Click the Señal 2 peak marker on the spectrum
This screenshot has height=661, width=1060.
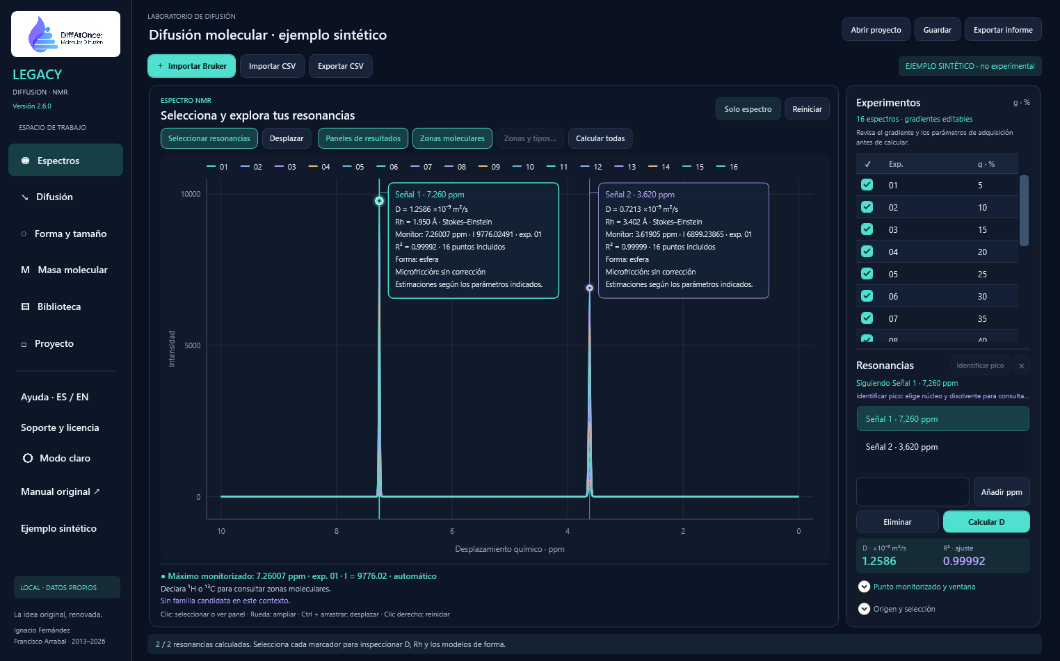point(590,288)
